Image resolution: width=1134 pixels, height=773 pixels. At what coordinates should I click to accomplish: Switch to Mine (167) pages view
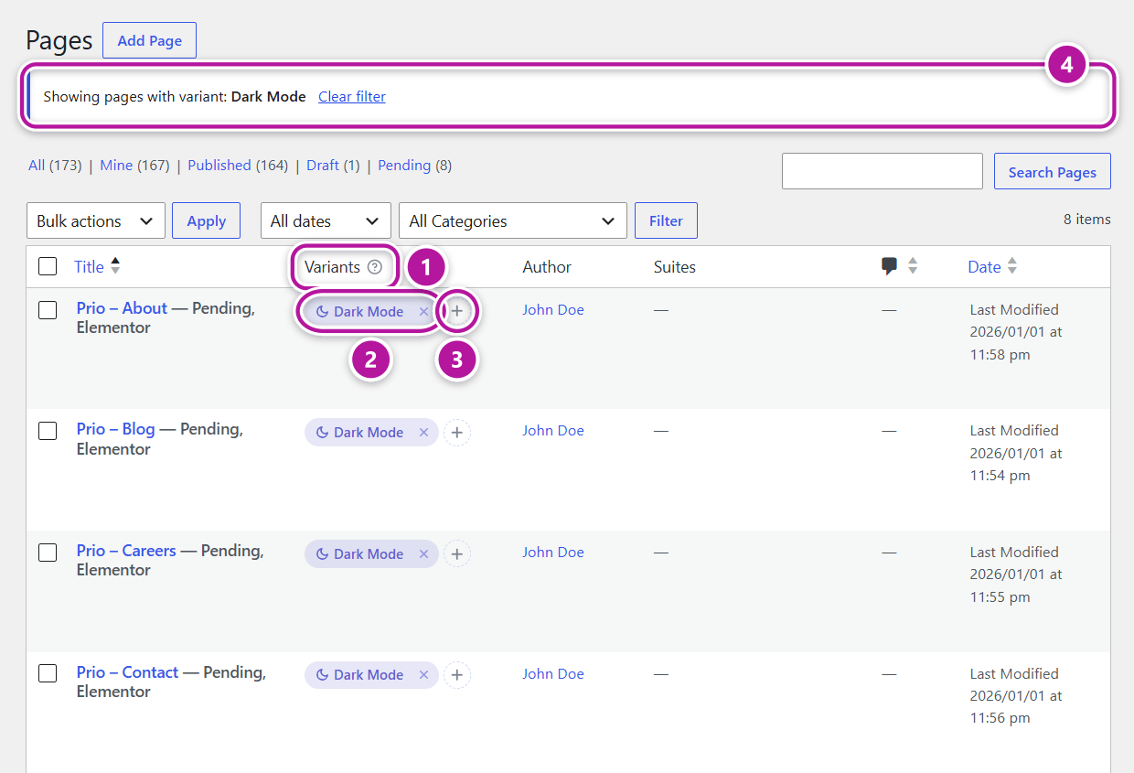tap(134, 166)
